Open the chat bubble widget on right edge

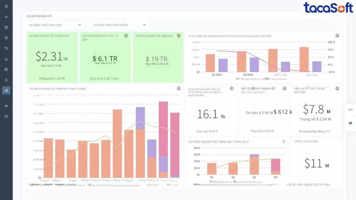coord(350,123)
